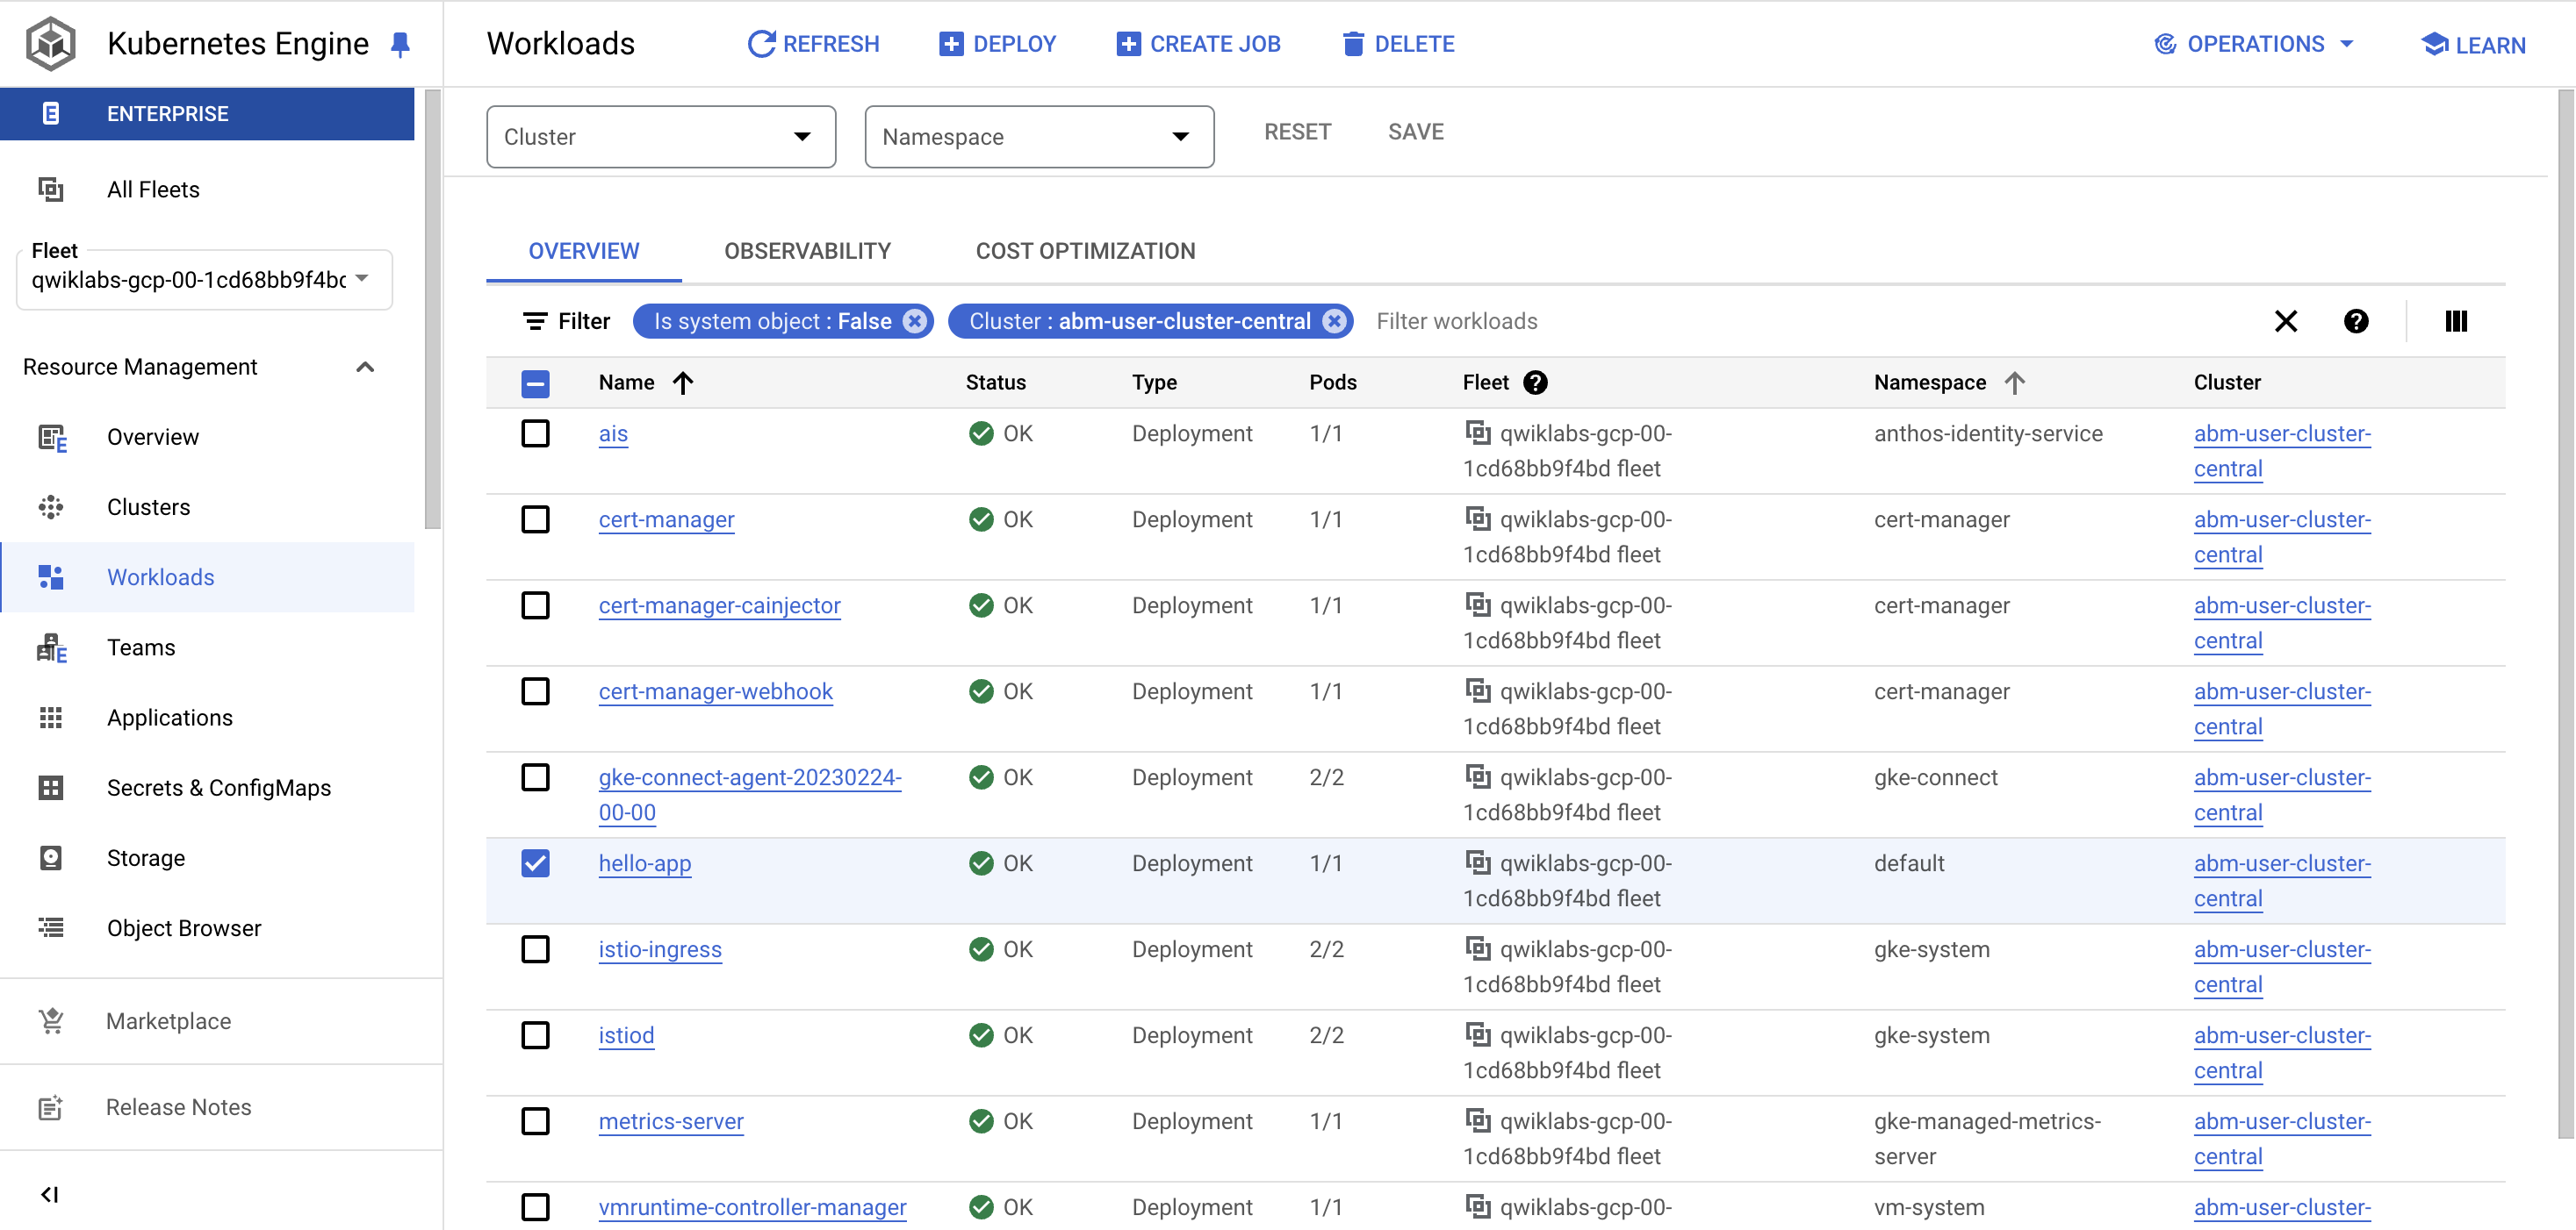Click the Object Browser icon
Screen dimensions: 2576x1230
pos(51,927)
